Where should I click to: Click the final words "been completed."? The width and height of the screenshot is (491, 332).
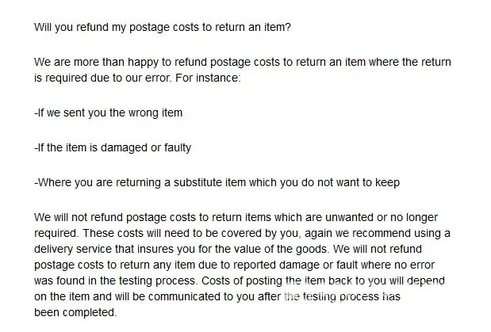click(75, 311)
